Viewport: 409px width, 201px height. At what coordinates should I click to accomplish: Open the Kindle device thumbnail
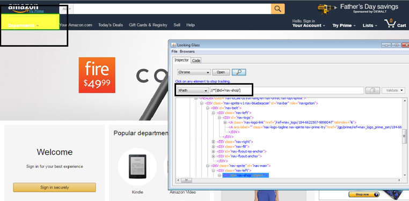[x=137, y=167]
